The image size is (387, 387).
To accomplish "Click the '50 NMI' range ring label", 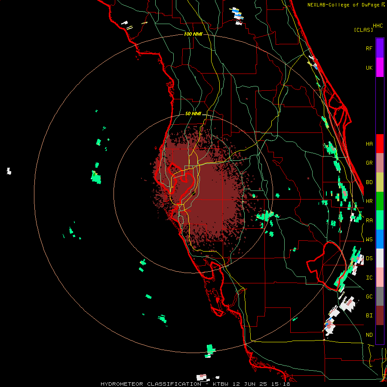I will coord(193,114).
